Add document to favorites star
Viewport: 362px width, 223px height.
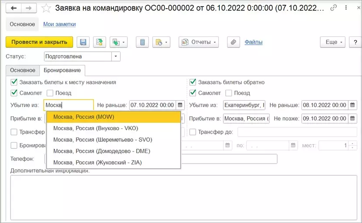(46, 8)
